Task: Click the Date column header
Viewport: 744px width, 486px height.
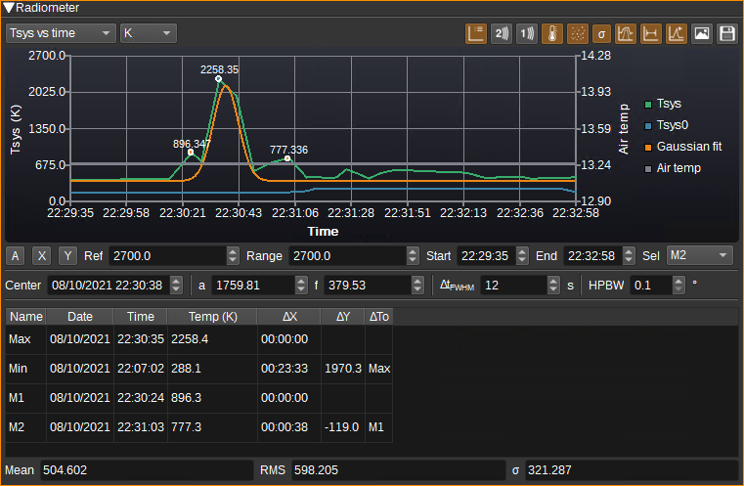Action: [x=80, y=317]
